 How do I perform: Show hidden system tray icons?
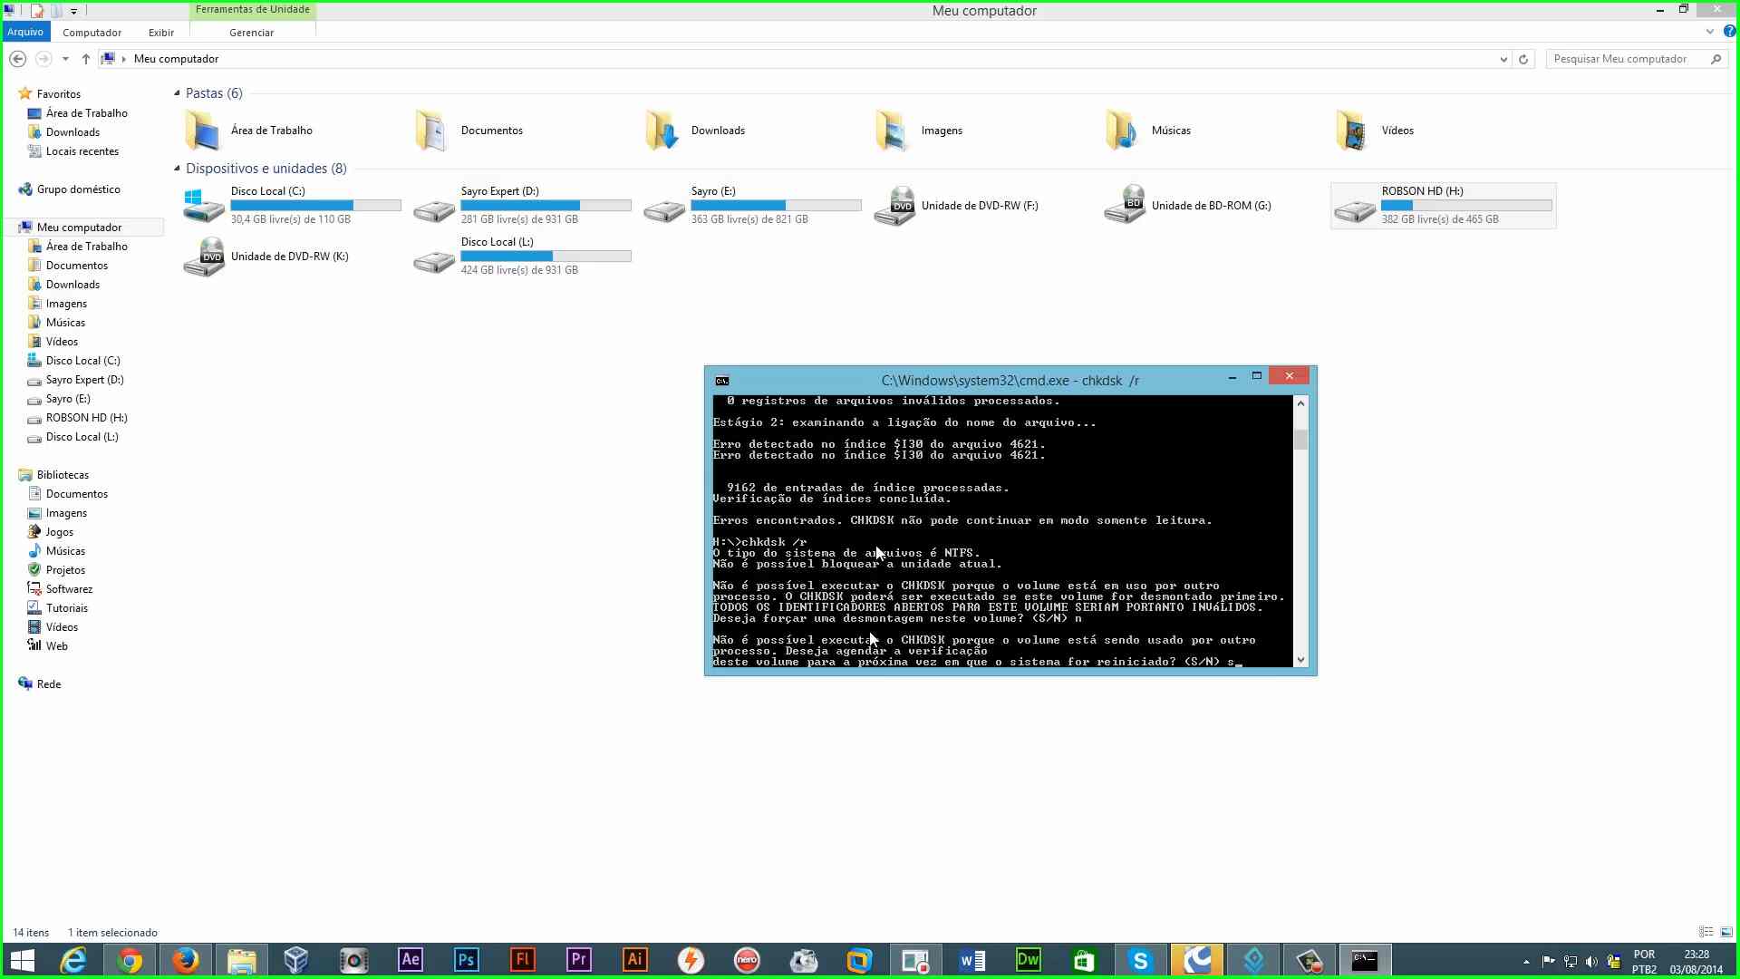[x=1526, y=961]
